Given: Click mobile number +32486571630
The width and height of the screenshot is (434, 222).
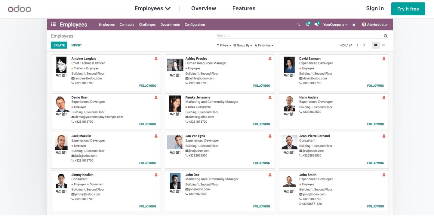Looking at the screenshot, I should 312,204.
